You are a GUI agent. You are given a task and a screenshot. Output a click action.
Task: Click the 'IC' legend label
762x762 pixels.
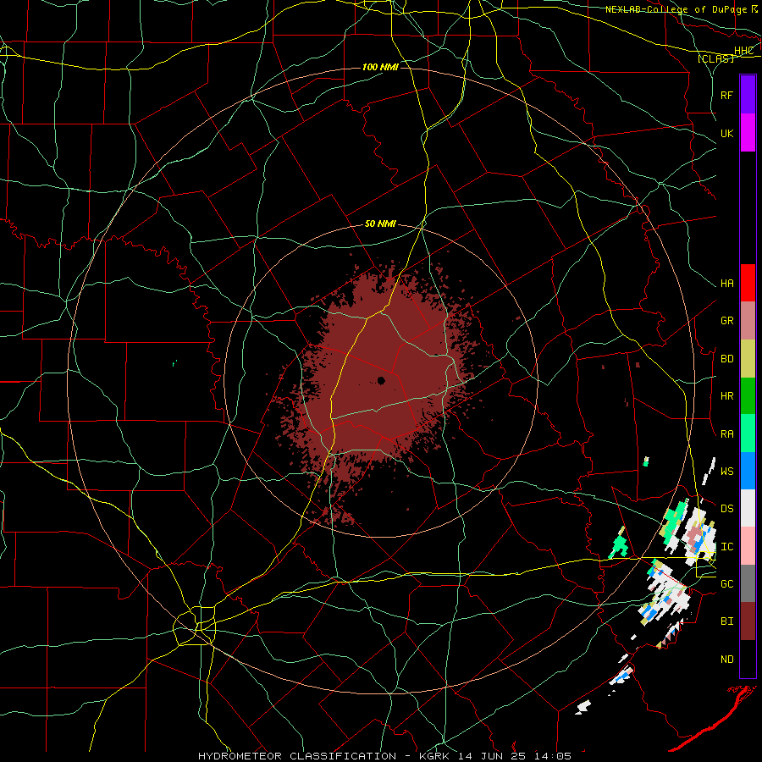727,546
